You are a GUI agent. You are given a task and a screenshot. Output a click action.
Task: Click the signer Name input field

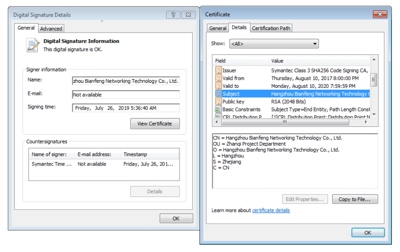click(x=126, y=81)
